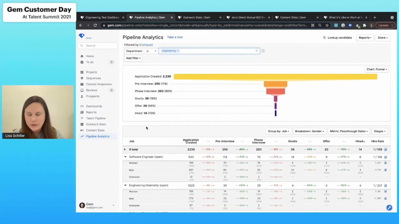Open the browser extensions puzzle icon
Viewport: 399px width, 224px height.
pyautogui.click(x=364, y=26)
